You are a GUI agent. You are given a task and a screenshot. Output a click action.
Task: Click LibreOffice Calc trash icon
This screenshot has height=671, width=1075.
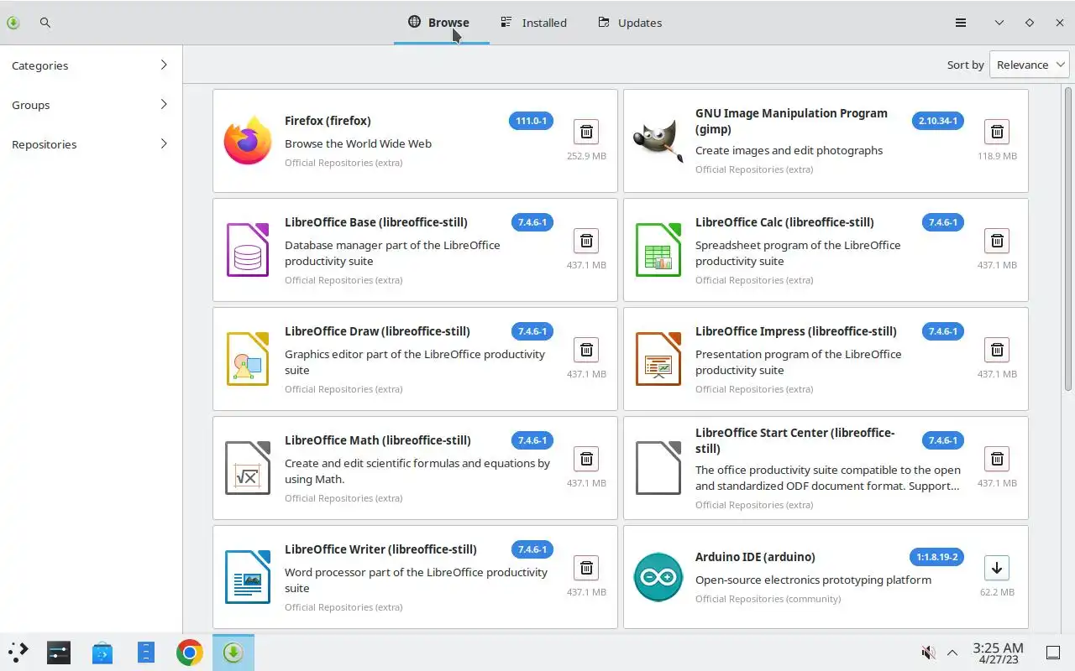point(997,241)
